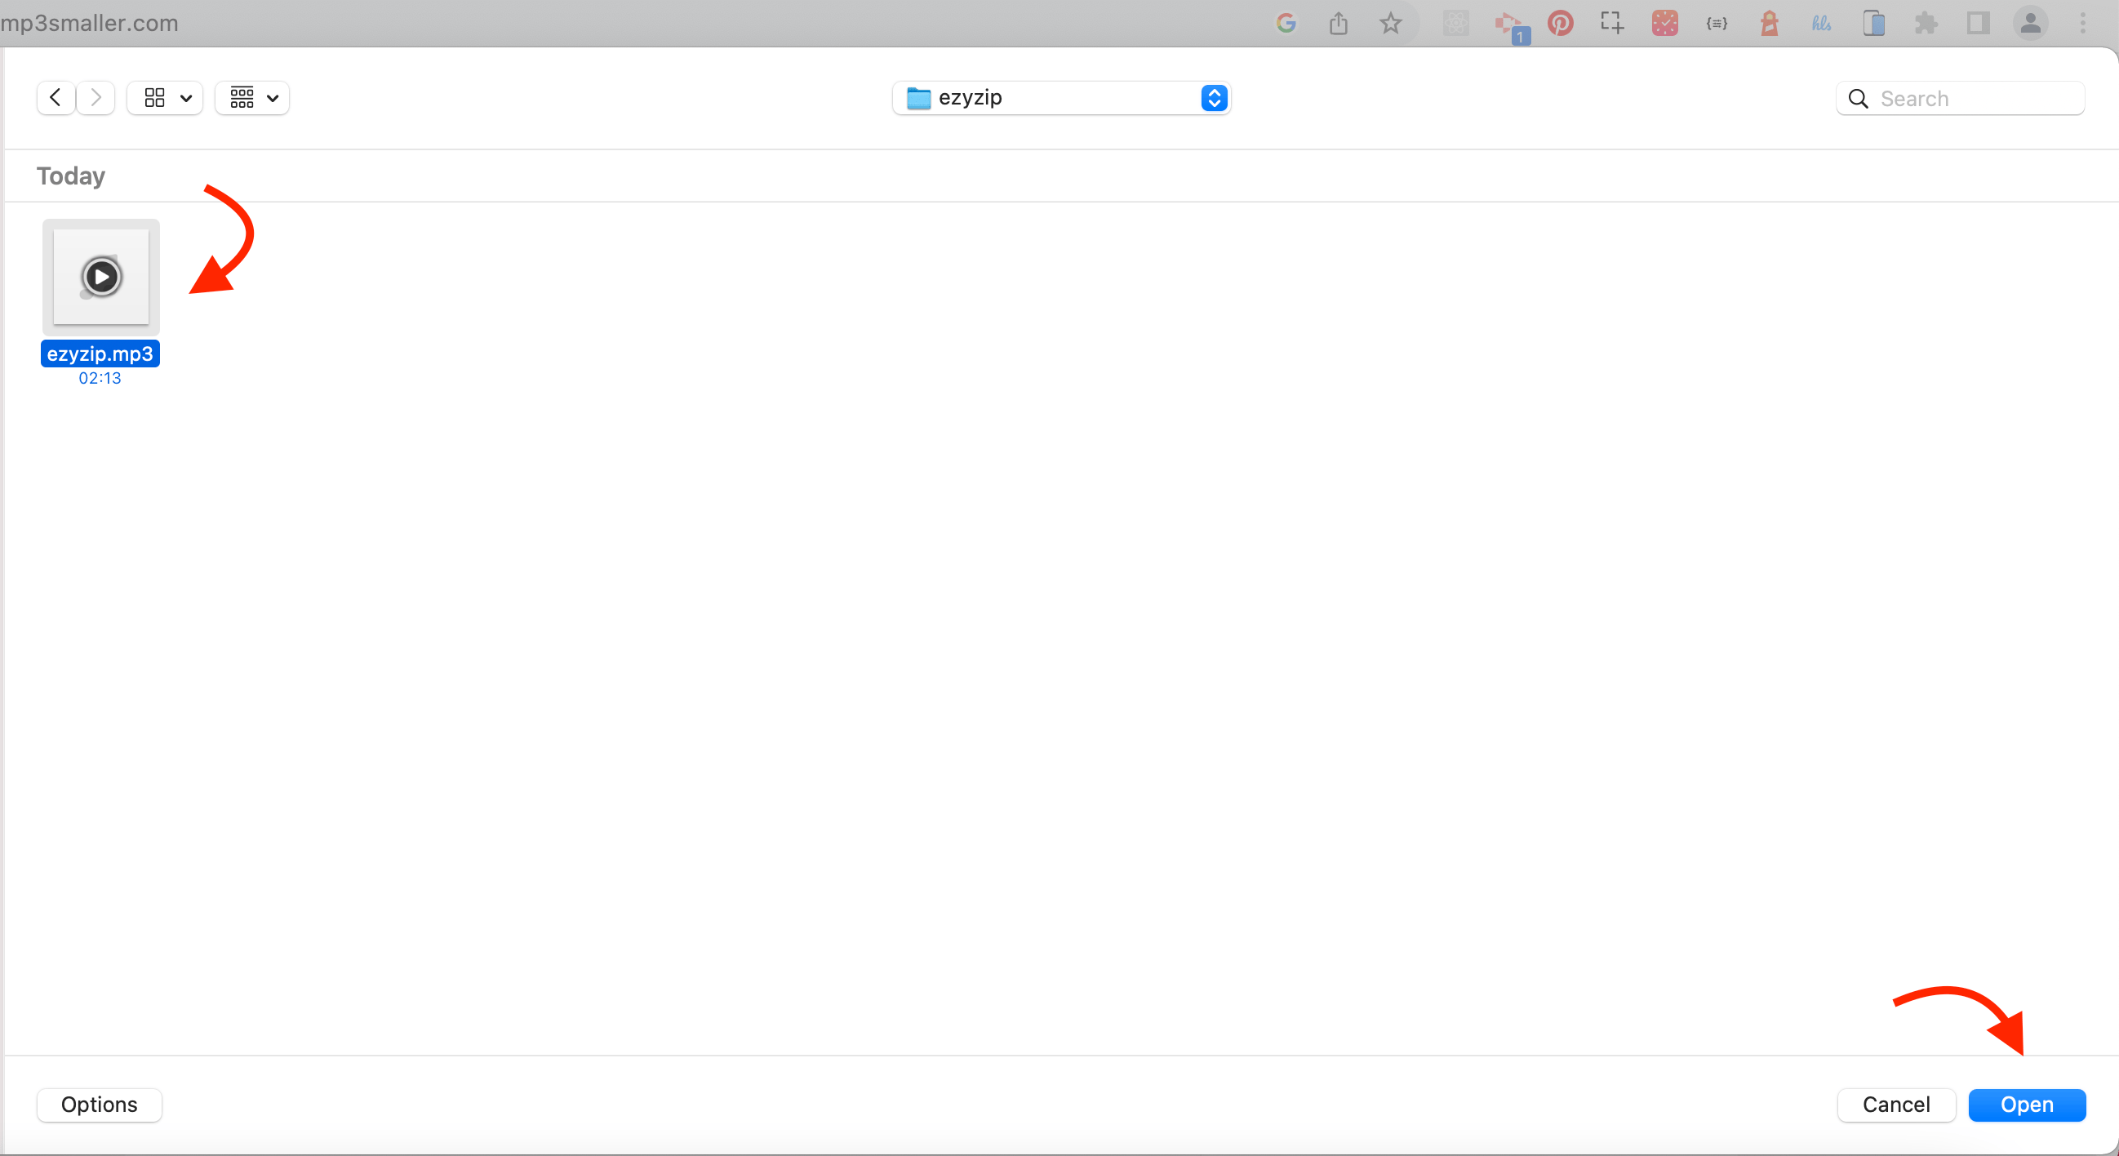This screenshot has height=1156, width=2119.
Task: Click the screenshot capture extension icon
Action: [1611, 23]
